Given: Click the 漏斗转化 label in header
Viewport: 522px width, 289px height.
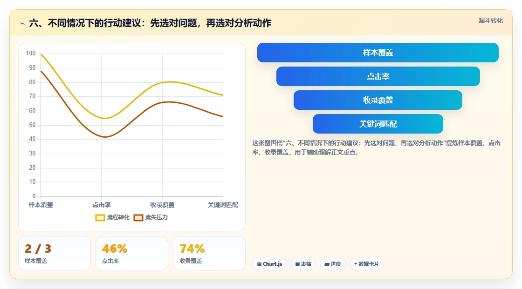Looking at the screenshot, I should point(491,20).
